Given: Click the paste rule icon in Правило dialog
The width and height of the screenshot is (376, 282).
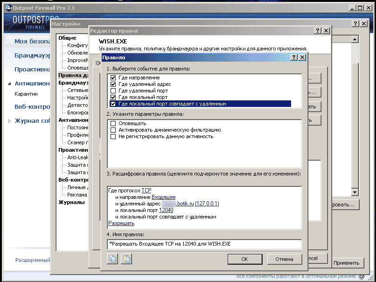Looking at the screenshot, I should (126, 259).
